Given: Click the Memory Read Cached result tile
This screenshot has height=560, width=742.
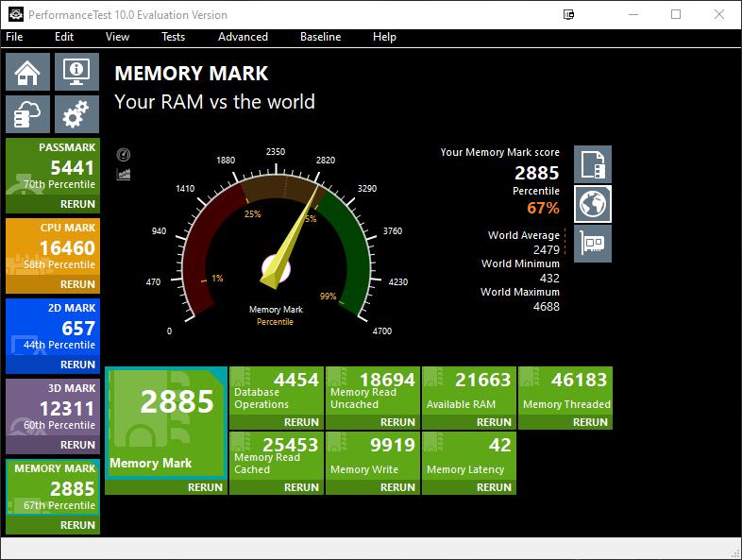Looking at the screenshot, I should click(277, 455).
